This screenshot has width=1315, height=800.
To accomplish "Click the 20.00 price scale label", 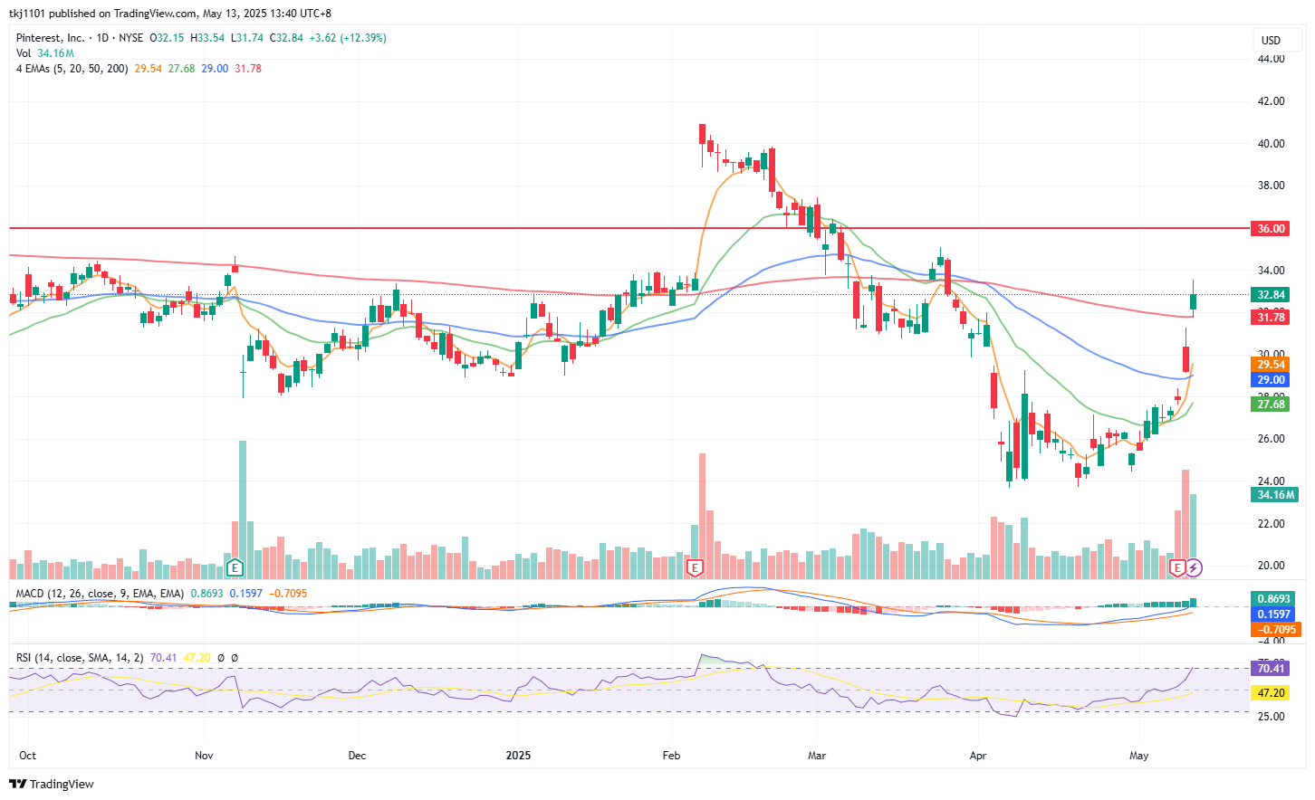I will tap(1271, 565).
